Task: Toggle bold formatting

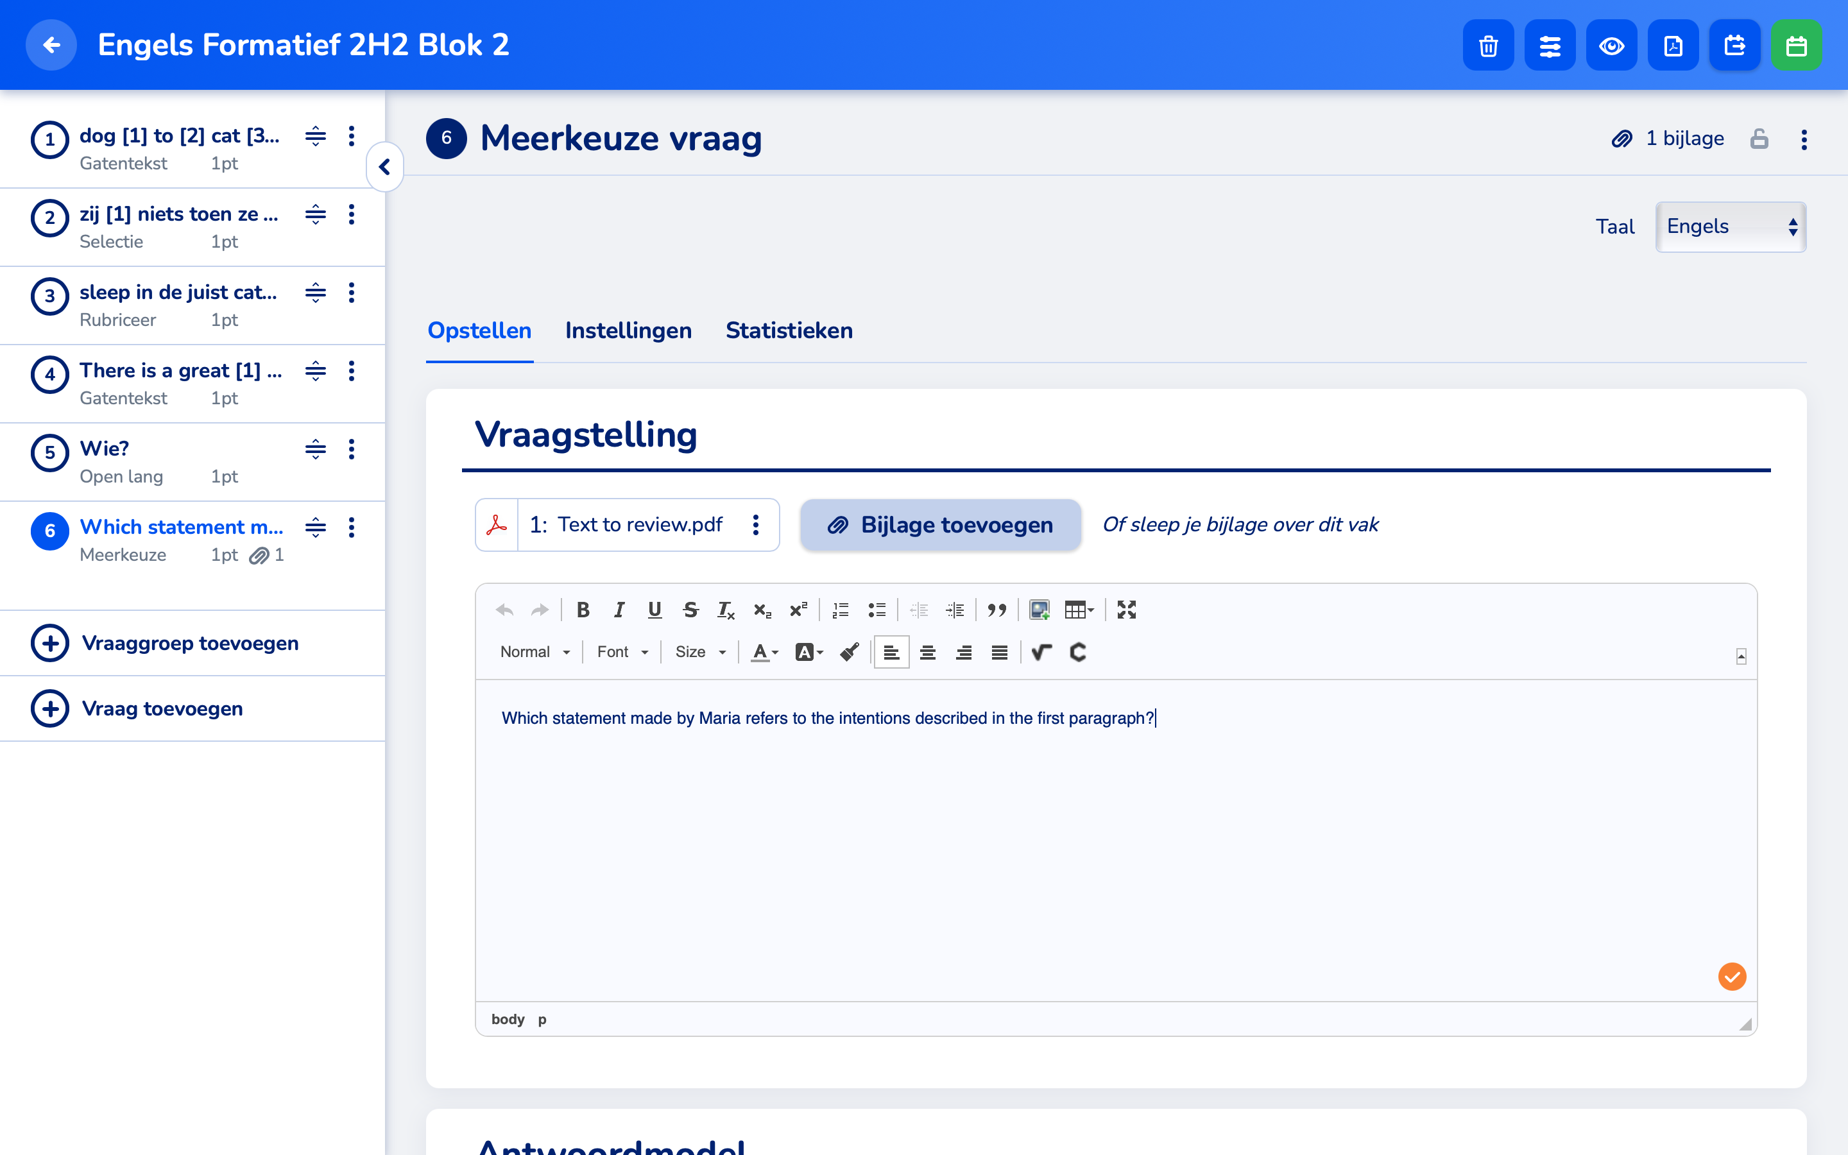Action: click(583, 610)
